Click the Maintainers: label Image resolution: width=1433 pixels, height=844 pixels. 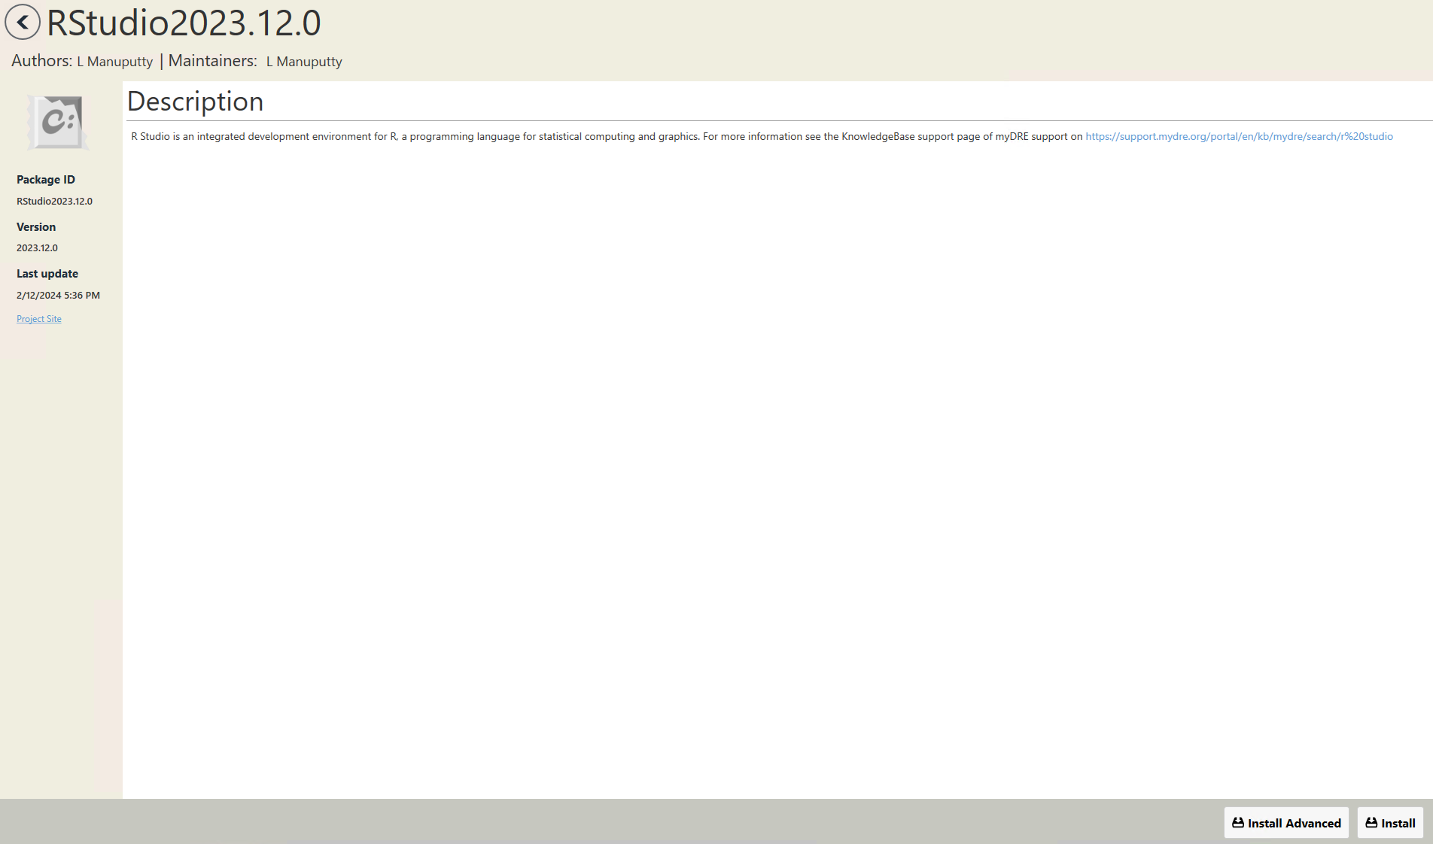(213, 61)
